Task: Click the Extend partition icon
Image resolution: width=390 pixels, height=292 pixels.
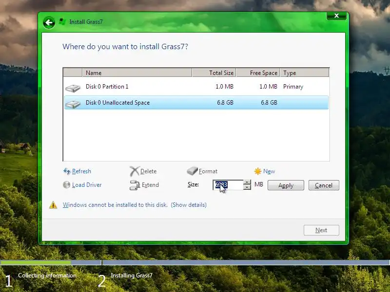Action: pyautogui.click(x=135, y=185)
